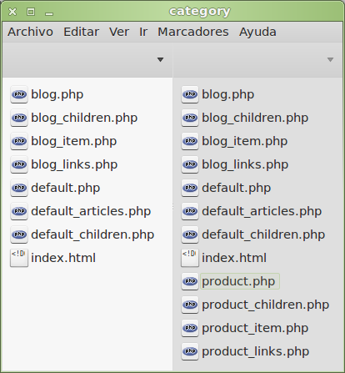Select blog.php icon in the left pane
Viewport: 345px width, 373px height.
(x=19, y=94)
